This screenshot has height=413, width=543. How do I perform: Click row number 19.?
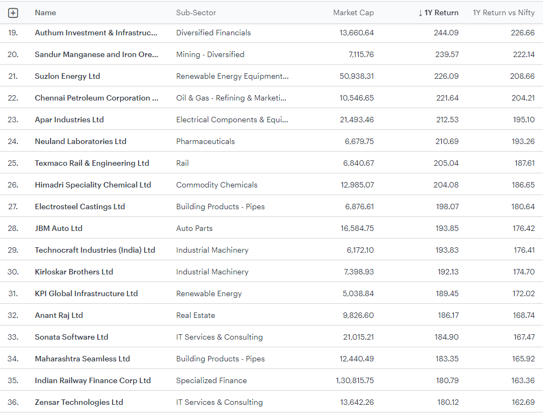(x=13, y=33)
